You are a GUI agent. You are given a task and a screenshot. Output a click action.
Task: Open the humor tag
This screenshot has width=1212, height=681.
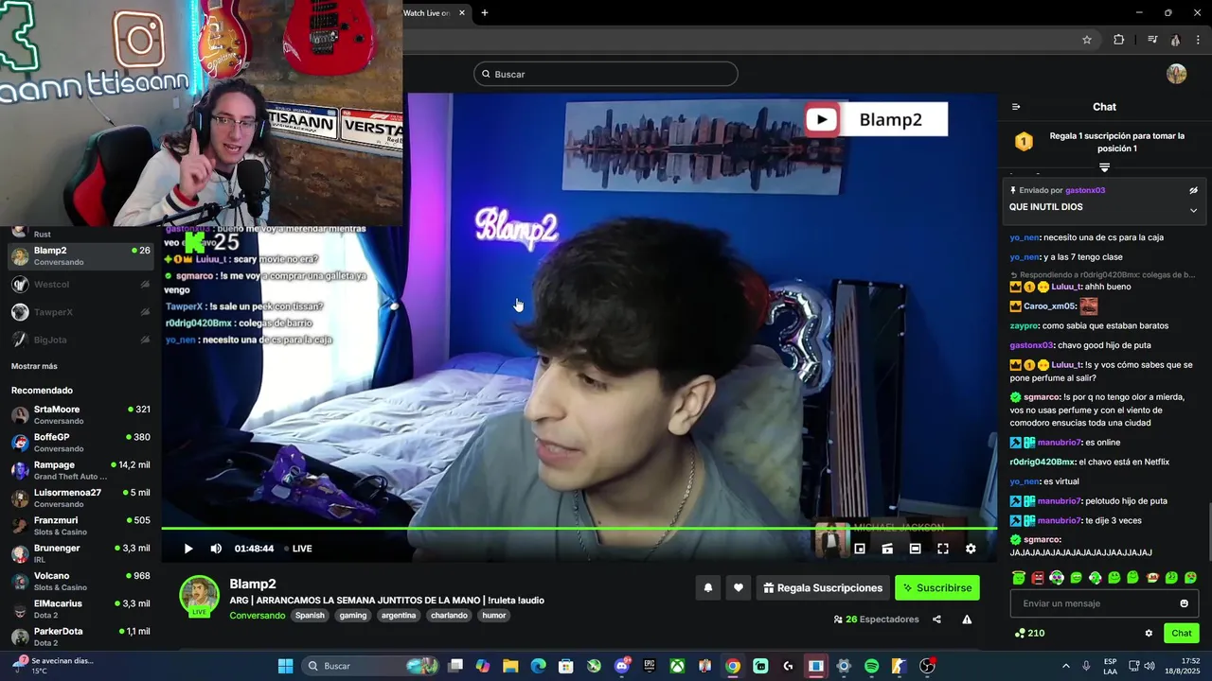click(494, 616)
